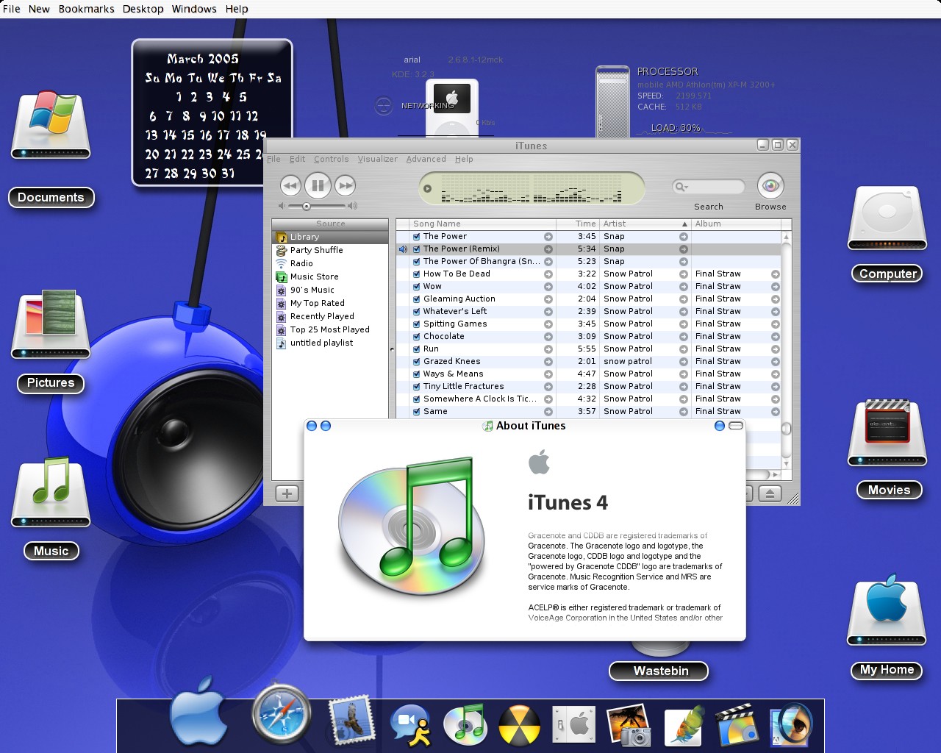Open the Pictures desktop drive icon
The image size is (941, 753).
point(51,325)
